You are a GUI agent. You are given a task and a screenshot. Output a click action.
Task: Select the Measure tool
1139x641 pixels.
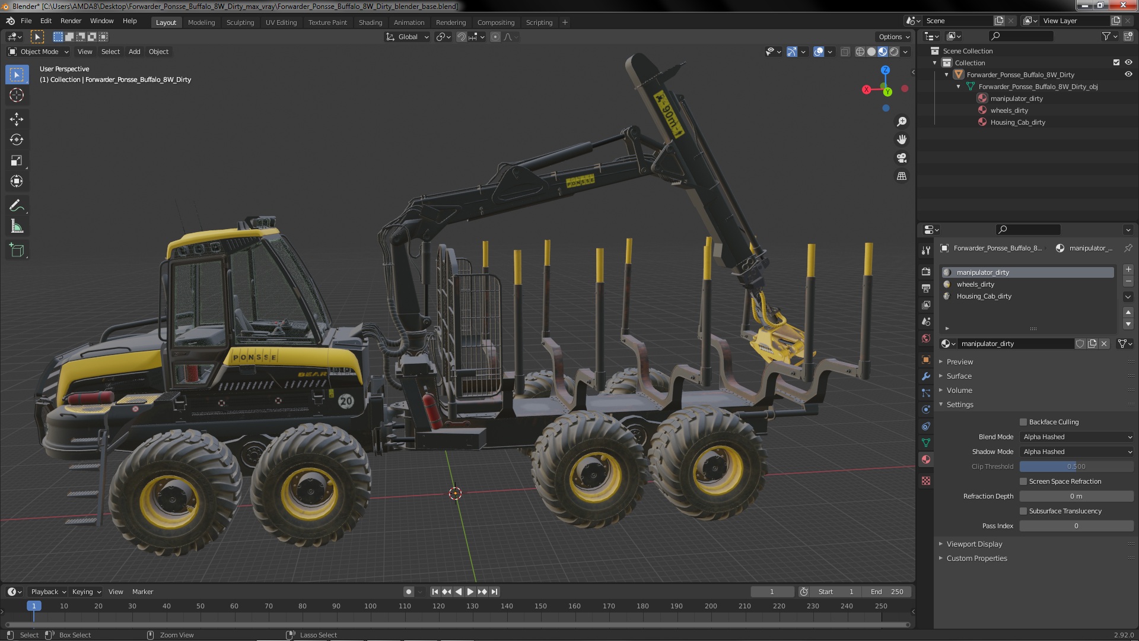17,227
